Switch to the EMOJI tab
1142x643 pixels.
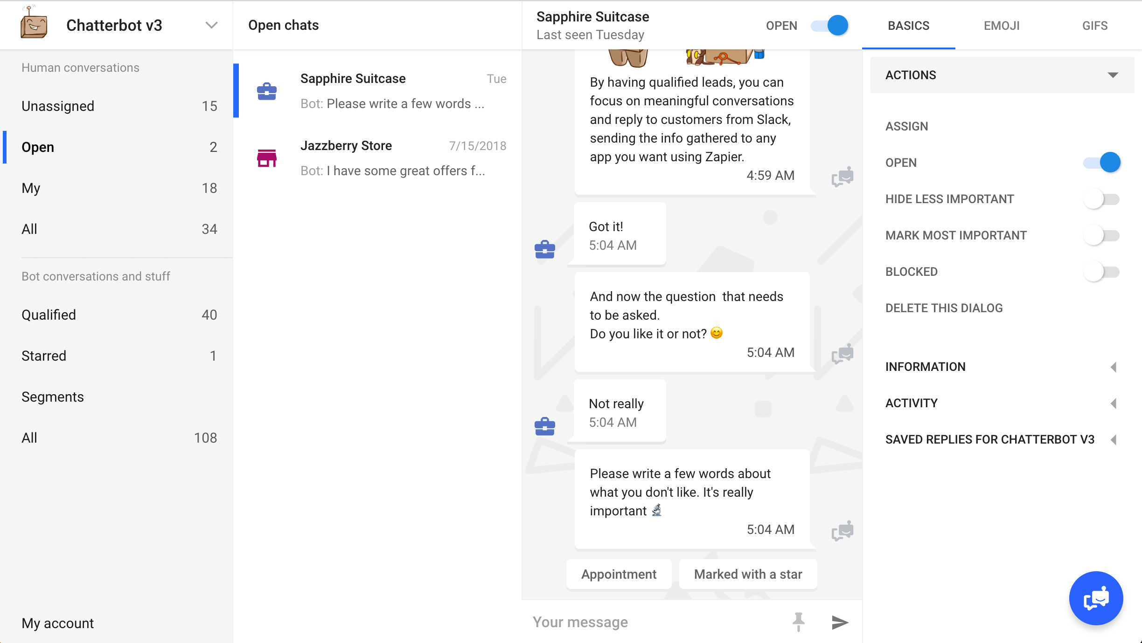(1001, 26)
